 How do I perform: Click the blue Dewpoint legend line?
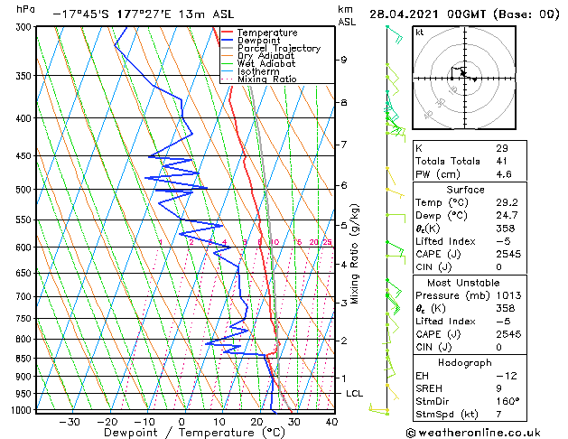pyautogui.click(x=228, y=41)
